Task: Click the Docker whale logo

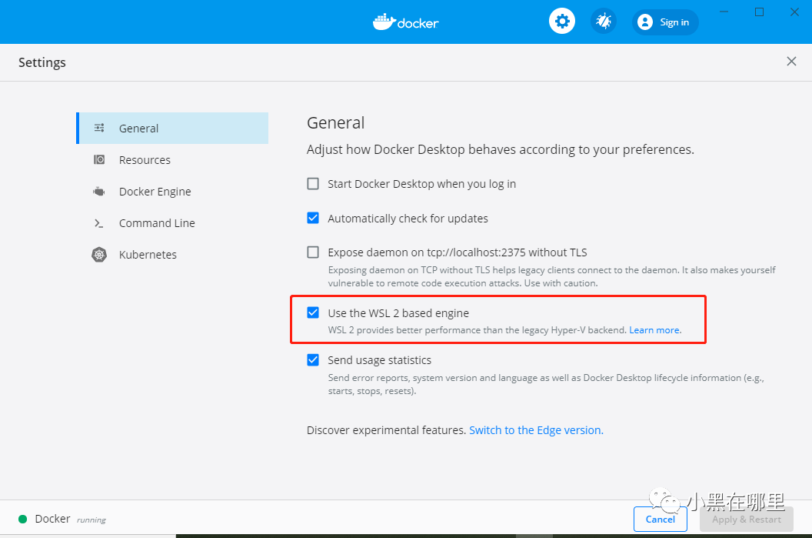Action: click(405, 22)
